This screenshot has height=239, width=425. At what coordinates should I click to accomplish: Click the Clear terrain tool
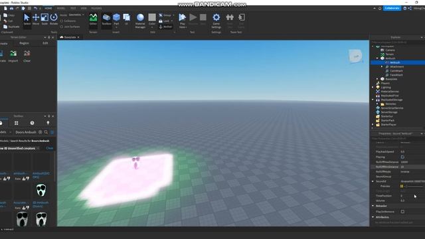(x=27, y=56)
